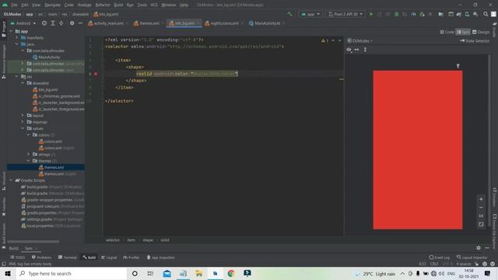Screen dimensions: 498x280
Task: Open Chrome from the taskbar
Action: (231, 273)
